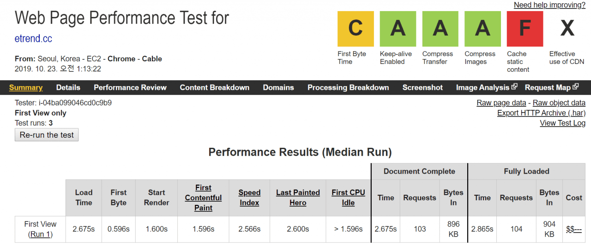
Task: Click the etrend.cc site URL
Action: pos(33,39)
